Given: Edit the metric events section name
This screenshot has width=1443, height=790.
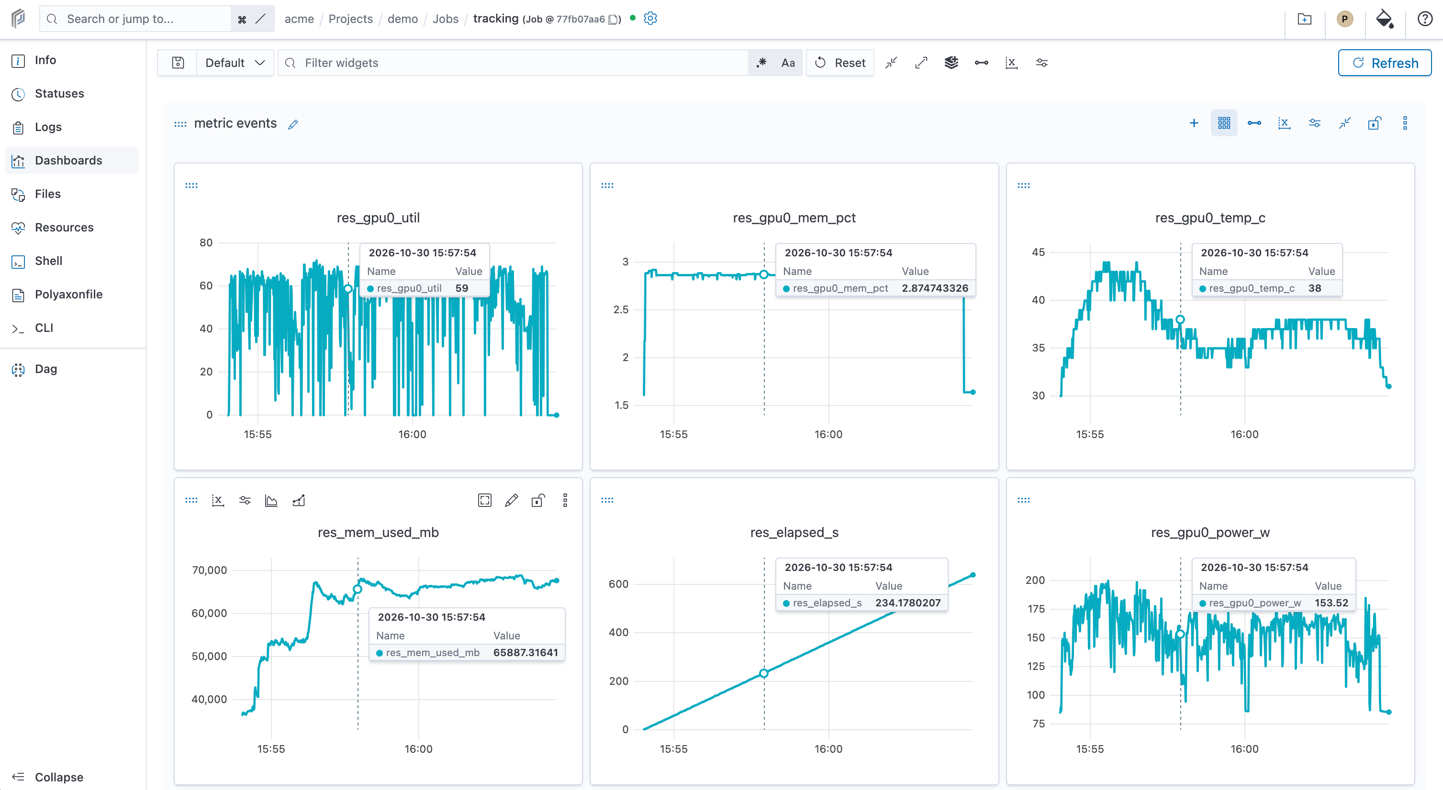Looking at the screenshot, I should click(x=293, y=124).
